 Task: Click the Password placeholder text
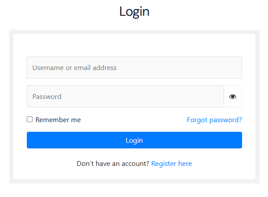pos(47,97)
